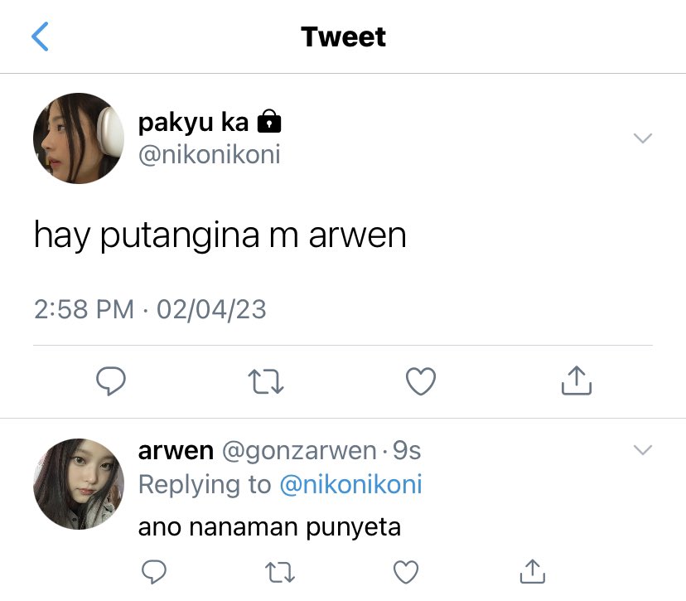Retweet the main tweet by pakyu ka

click(x=266, y=381)
